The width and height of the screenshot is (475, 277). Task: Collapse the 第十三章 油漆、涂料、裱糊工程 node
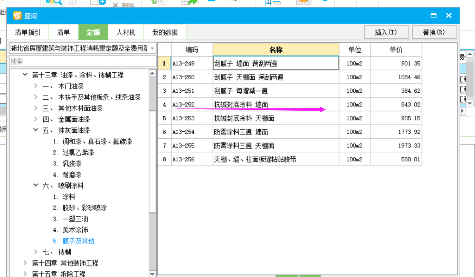(25, 75)
